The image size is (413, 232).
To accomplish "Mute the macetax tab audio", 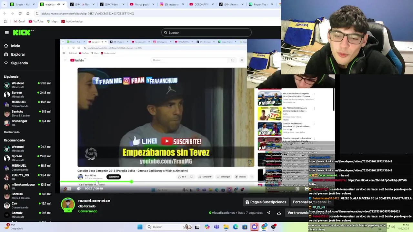I will point(58,5).
